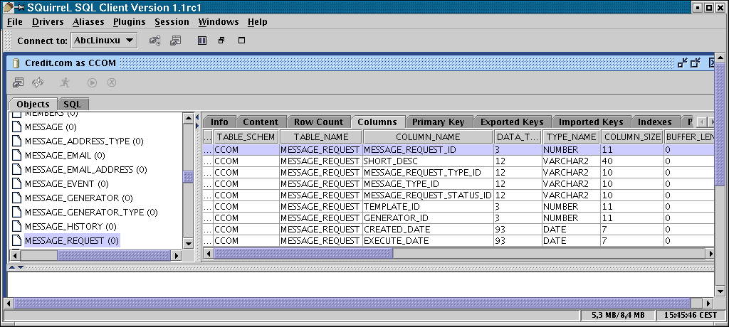This screenshot has width=729, height=327.
Task: Select the EXECUTE_DATE column name cell
Action: [x=428, y=240]
